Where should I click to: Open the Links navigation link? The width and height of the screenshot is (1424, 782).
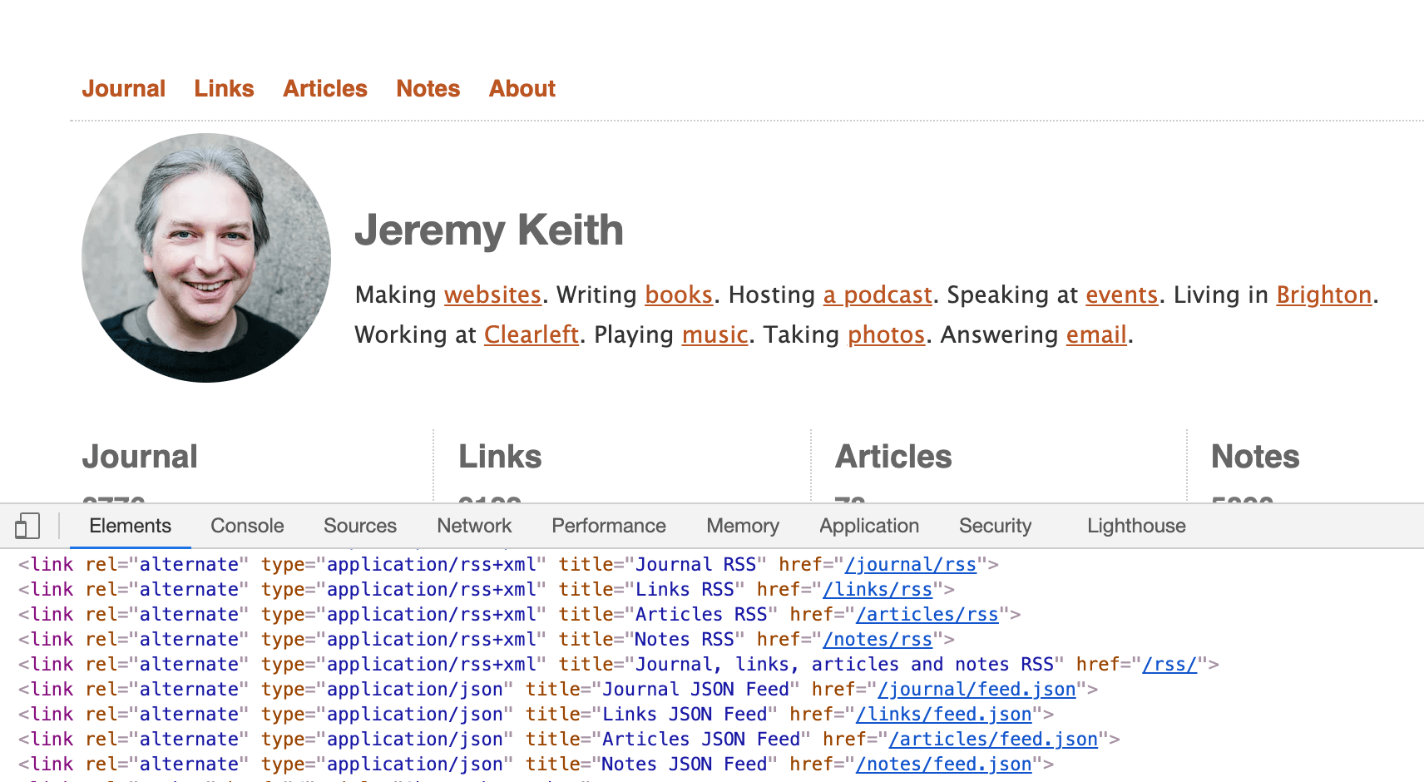pos(224,89)
